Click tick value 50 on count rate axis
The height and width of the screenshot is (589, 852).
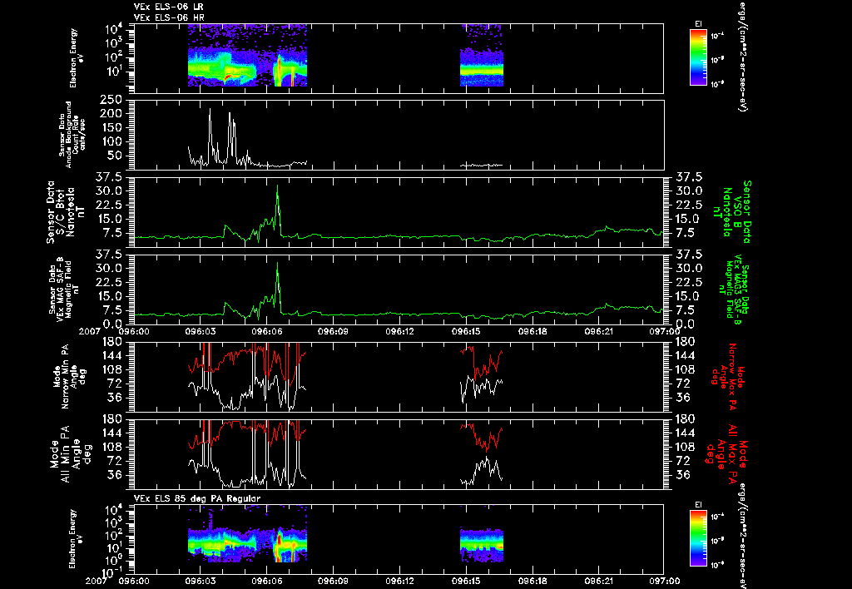[113, 156]
